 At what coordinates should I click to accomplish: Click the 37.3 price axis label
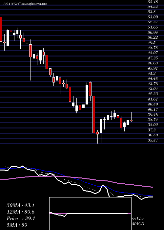click(x=152, y=130)
